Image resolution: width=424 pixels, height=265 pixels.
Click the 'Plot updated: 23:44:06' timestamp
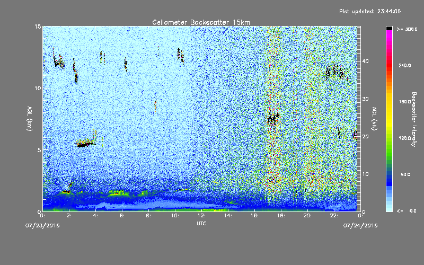pos(370,11)
